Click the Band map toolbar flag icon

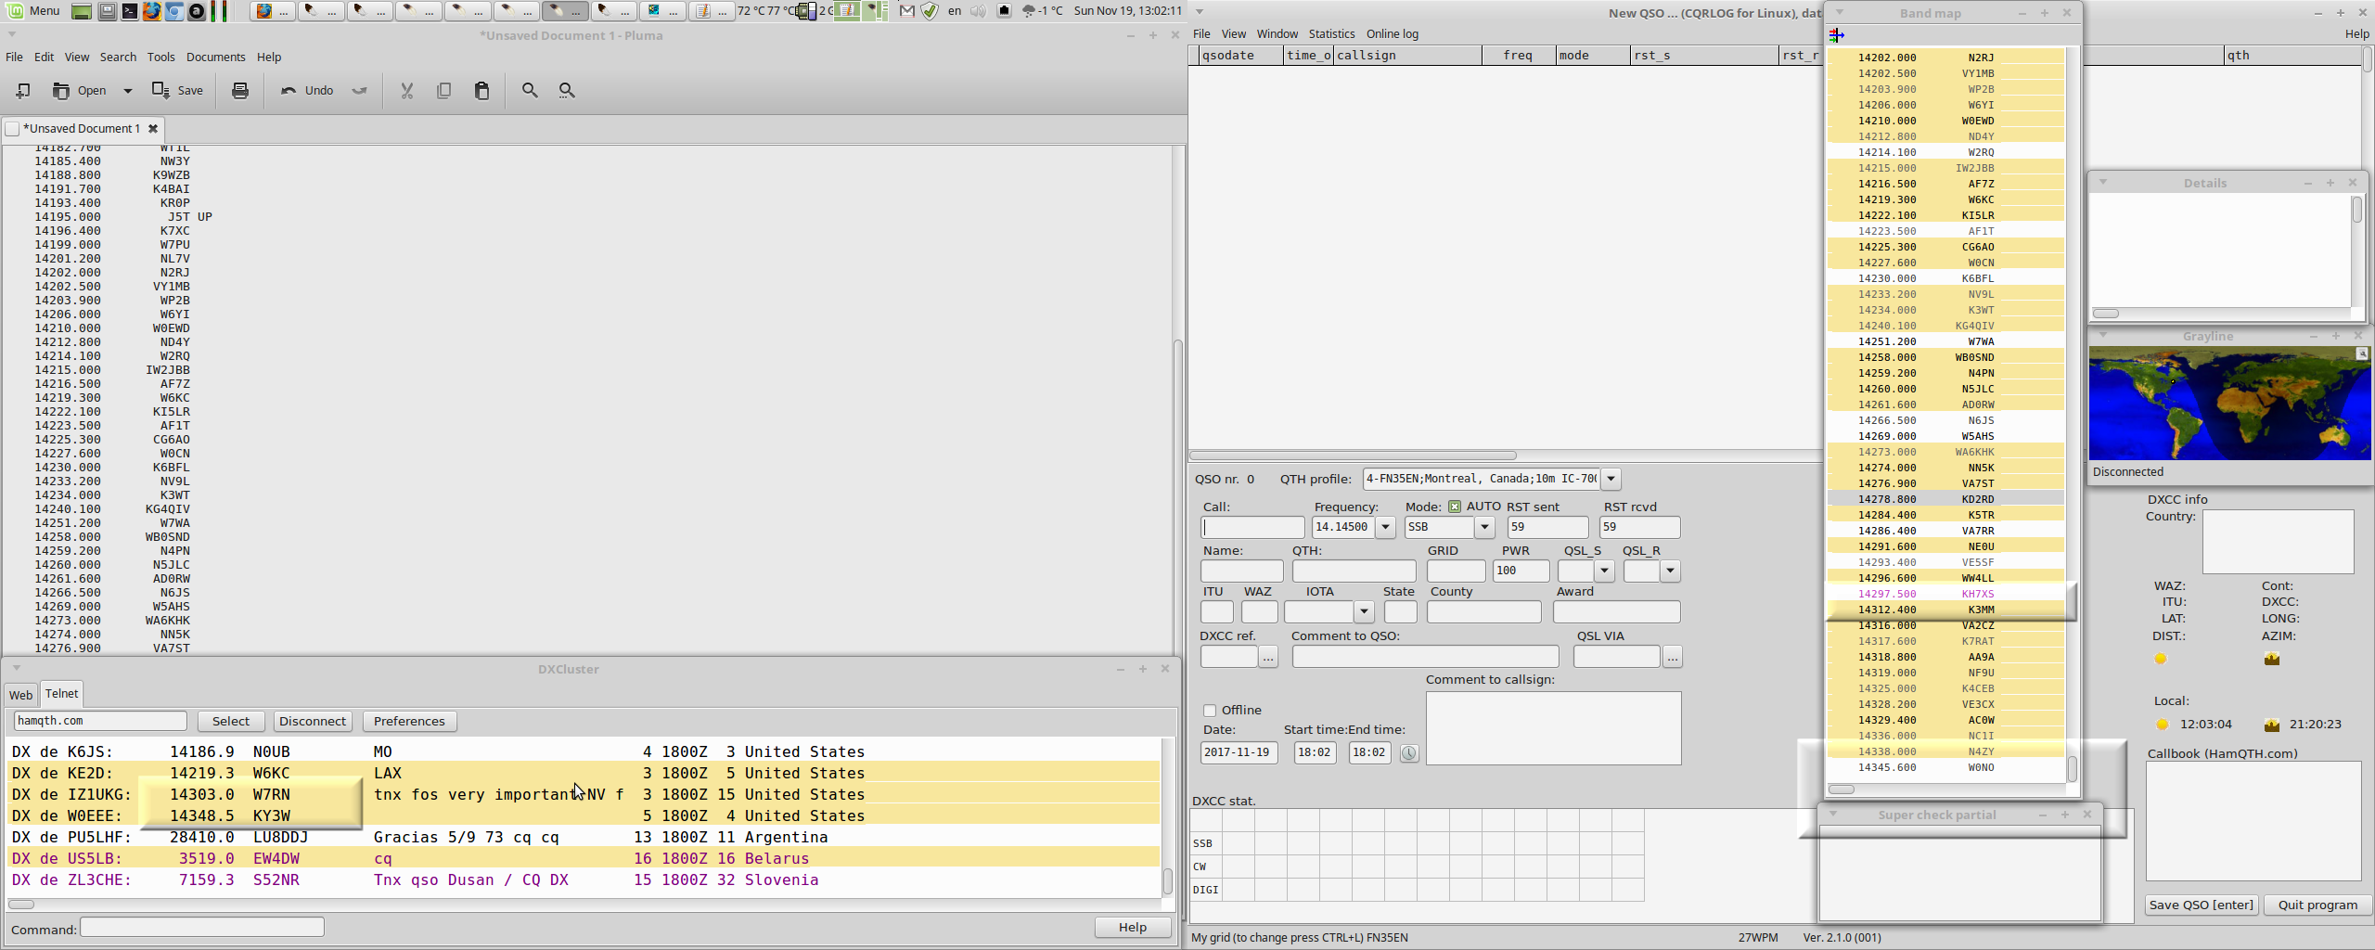[1837, 35]
